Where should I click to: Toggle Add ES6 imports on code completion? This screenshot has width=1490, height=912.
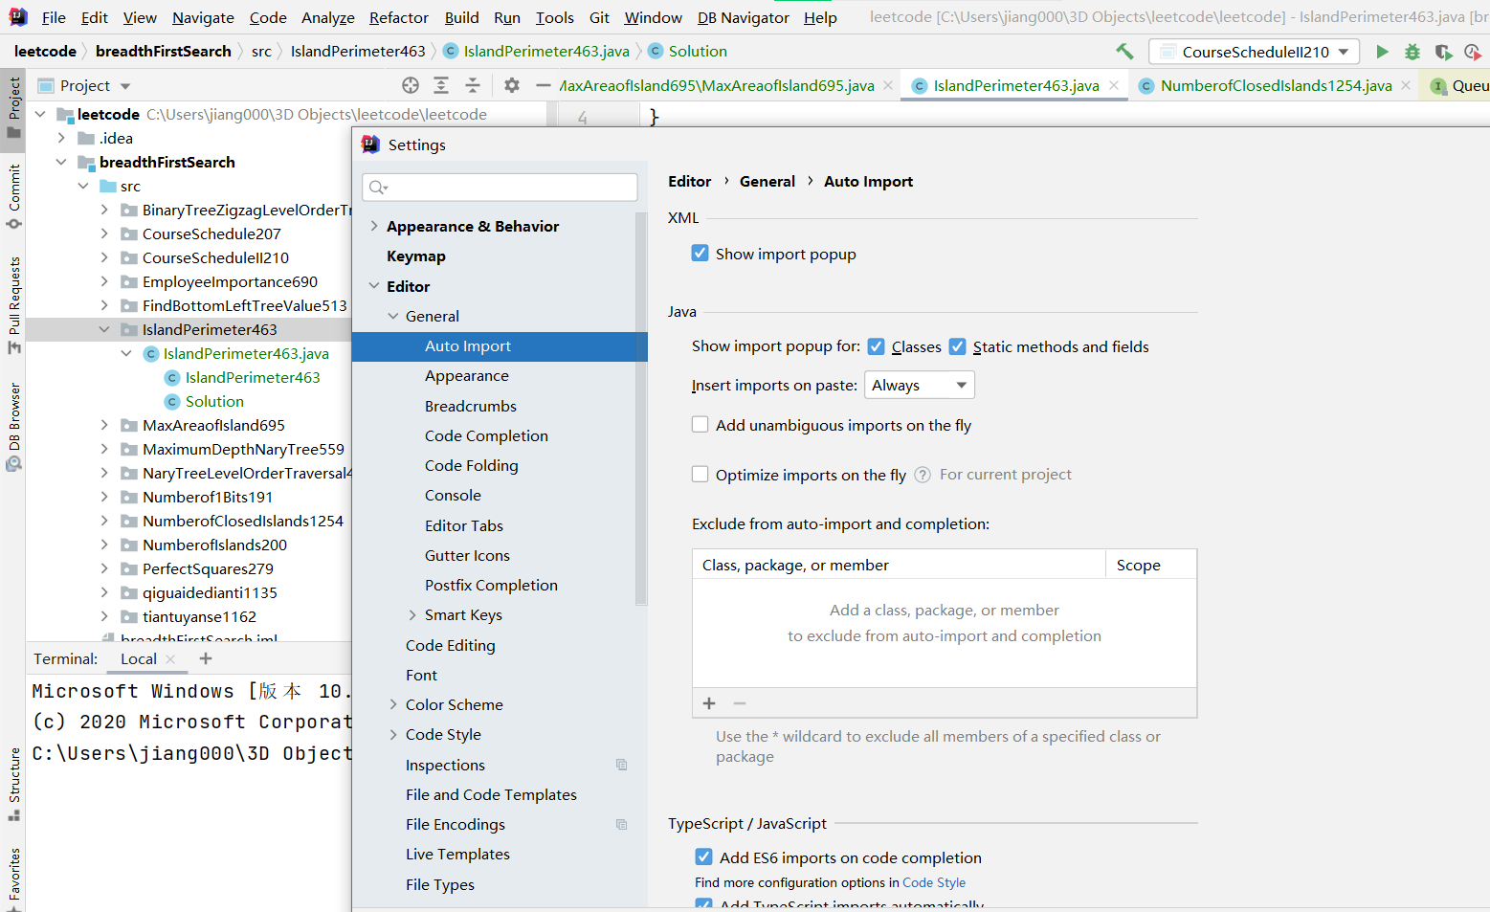704,857
